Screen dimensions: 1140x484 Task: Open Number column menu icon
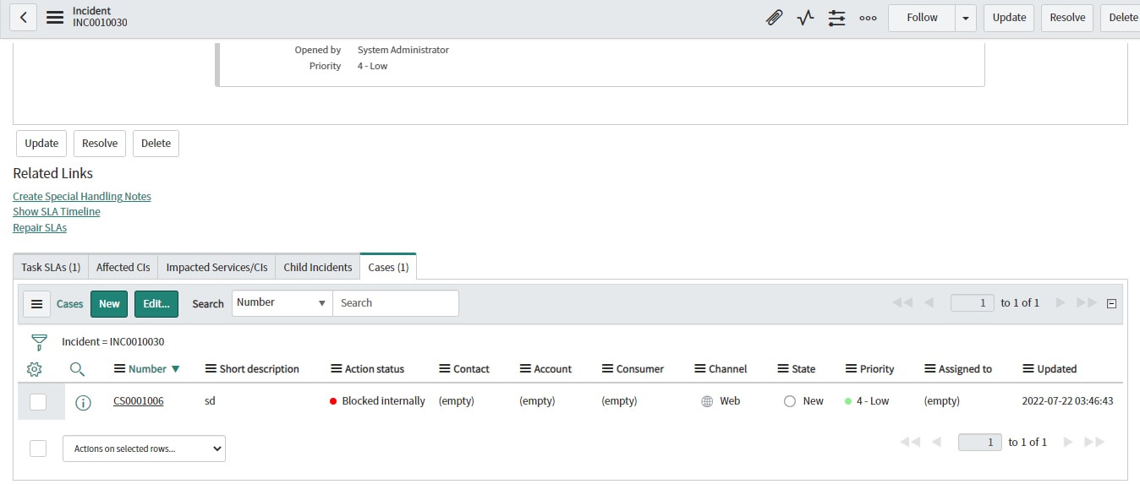[120, 369]
